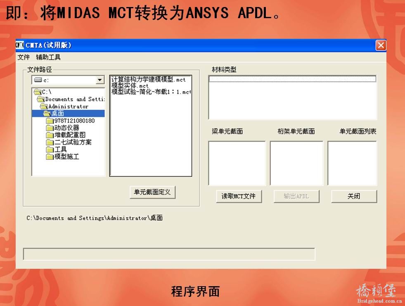The height and width of the screenshot is (306, 405).
Task: Click the progress bar at window bottom
Action: [169, 254]
